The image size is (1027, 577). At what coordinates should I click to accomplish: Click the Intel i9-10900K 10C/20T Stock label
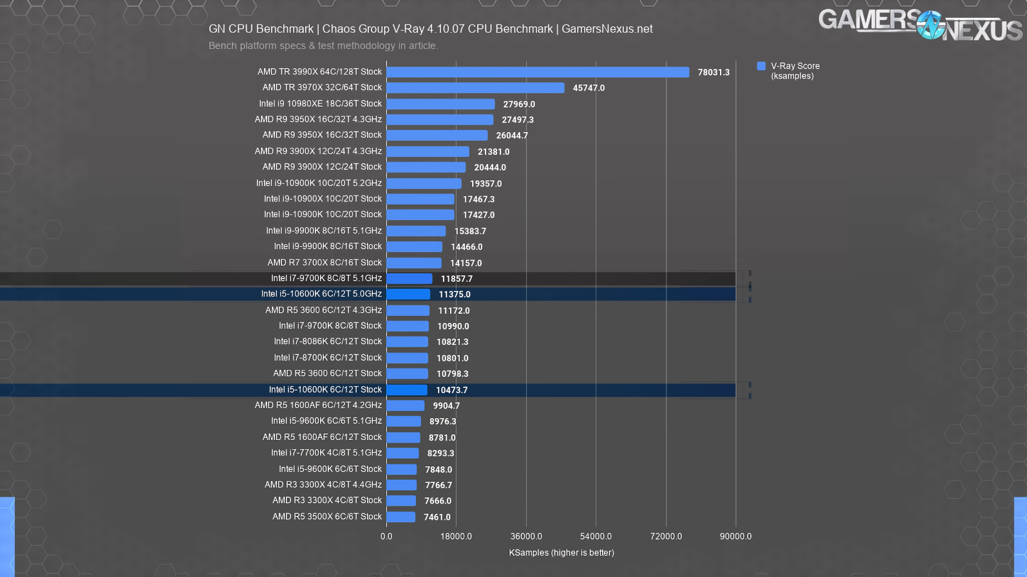[323, 214]
